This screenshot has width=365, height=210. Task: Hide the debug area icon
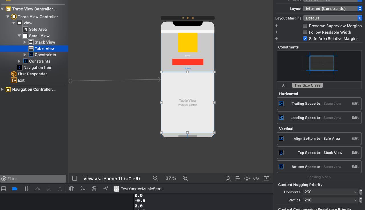point(4,189)
